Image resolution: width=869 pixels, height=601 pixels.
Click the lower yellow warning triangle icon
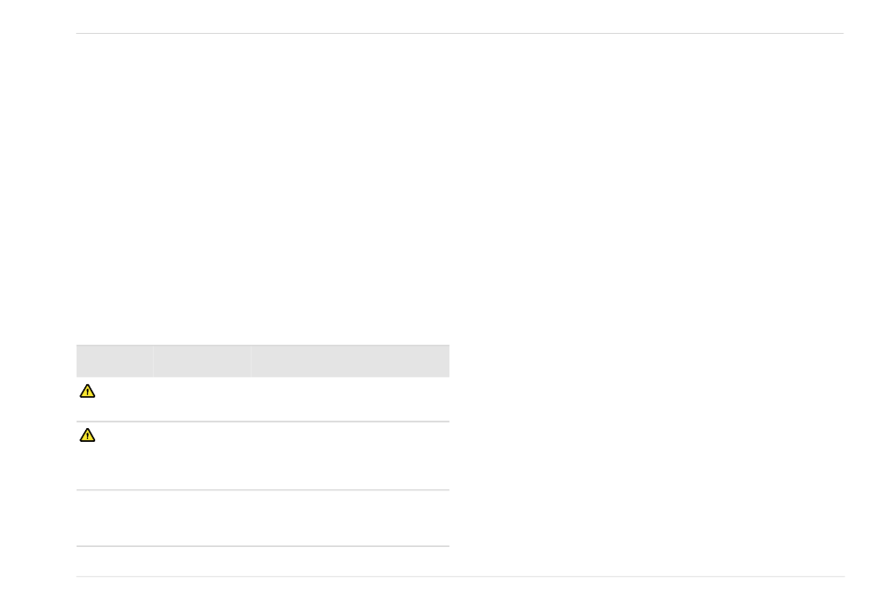87,435
